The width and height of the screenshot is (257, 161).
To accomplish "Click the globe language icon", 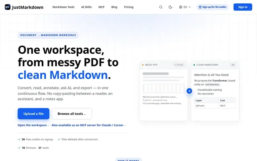I will [x=181, y=7].
